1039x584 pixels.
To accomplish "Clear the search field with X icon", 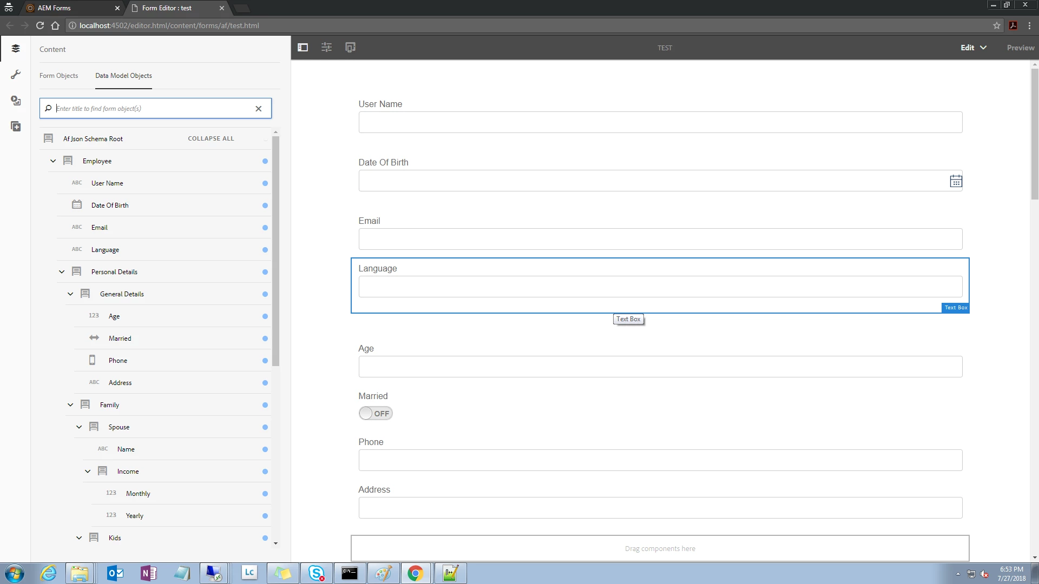I will [x=259, y=109].
